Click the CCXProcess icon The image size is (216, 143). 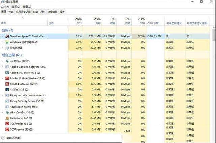coord(7,130)
